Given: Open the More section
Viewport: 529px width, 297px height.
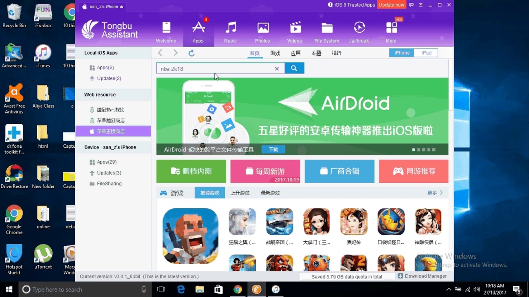Looking at the screenshot, I should [391, 32].
